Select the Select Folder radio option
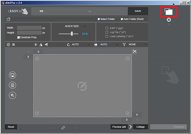 pos(106,19)
